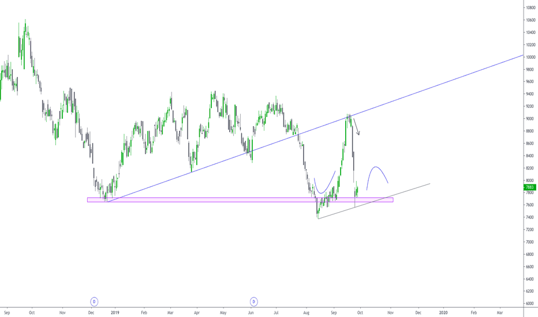Click the May label on time axis
The image size is (538, 317).
click(223, 312)
